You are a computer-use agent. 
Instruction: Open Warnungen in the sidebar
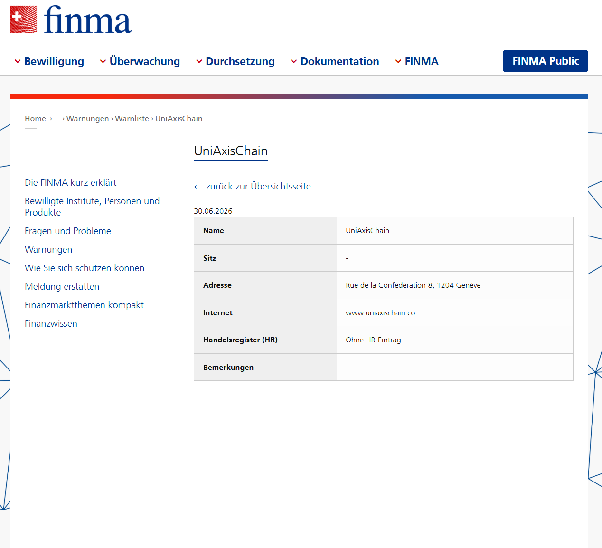coord(48,249)
